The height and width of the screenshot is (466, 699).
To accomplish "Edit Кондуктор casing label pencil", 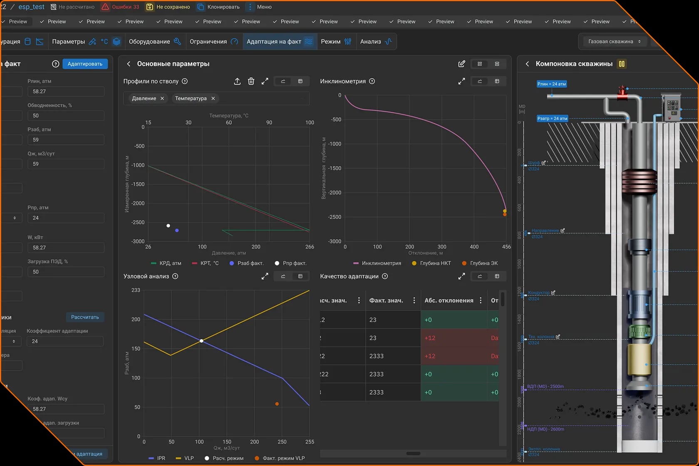I will coord(553,292).
